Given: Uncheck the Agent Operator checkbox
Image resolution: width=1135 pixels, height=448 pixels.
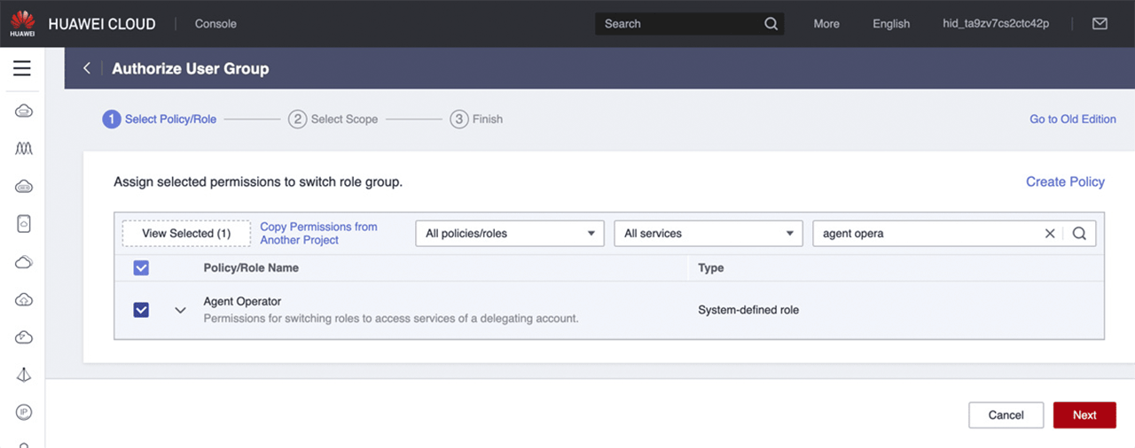Looking at the screenshot, I should [141, 310].
